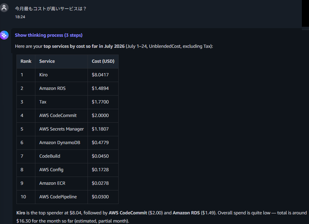Select the CodeBuild service cell
The height and width of the screenshot is (224, 309).
coord(61,157)
